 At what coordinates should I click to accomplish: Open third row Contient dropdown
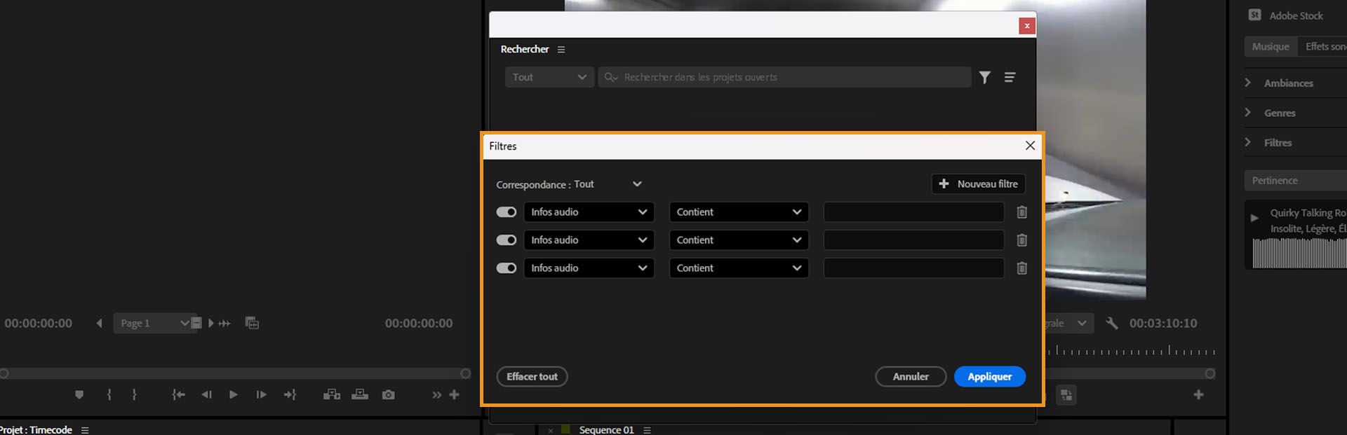coord(739,268)
